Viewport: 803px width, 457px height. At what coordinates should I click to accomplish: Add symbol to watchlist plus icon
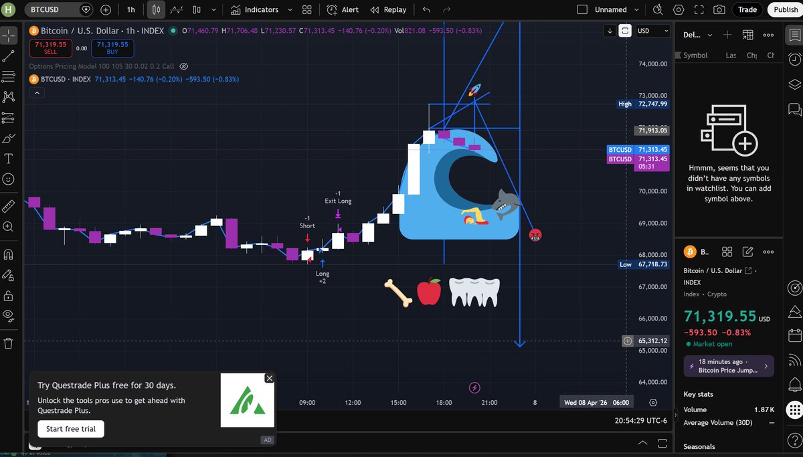coord(727,35)
